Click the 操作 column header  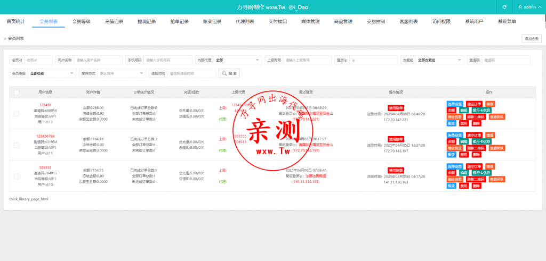point(489,92)
